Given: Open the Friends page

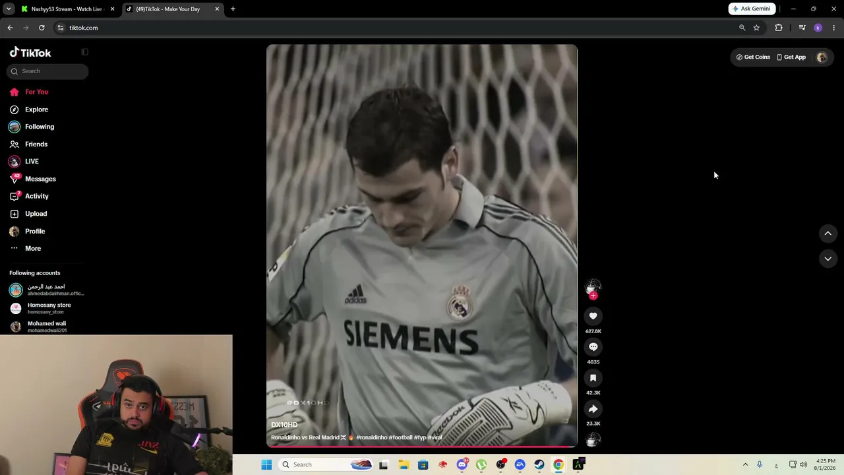Looking at the screenshot, I should pyautogui.click(x=29, y=144).
